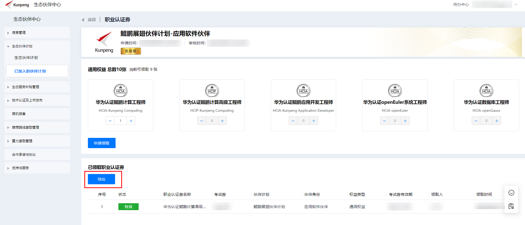525x225 pixels.
Task: Expand 信息管理 in the sidebar
Action: 37,33
